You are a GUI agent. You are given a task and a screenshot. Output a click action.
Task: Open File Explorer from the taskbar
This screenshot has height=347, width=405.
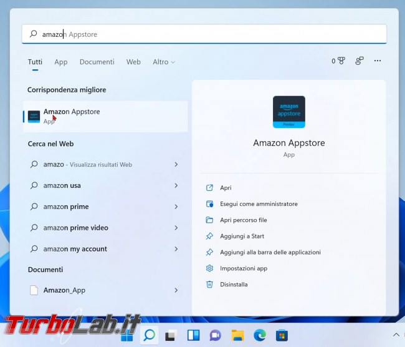(x=237, y=336)
